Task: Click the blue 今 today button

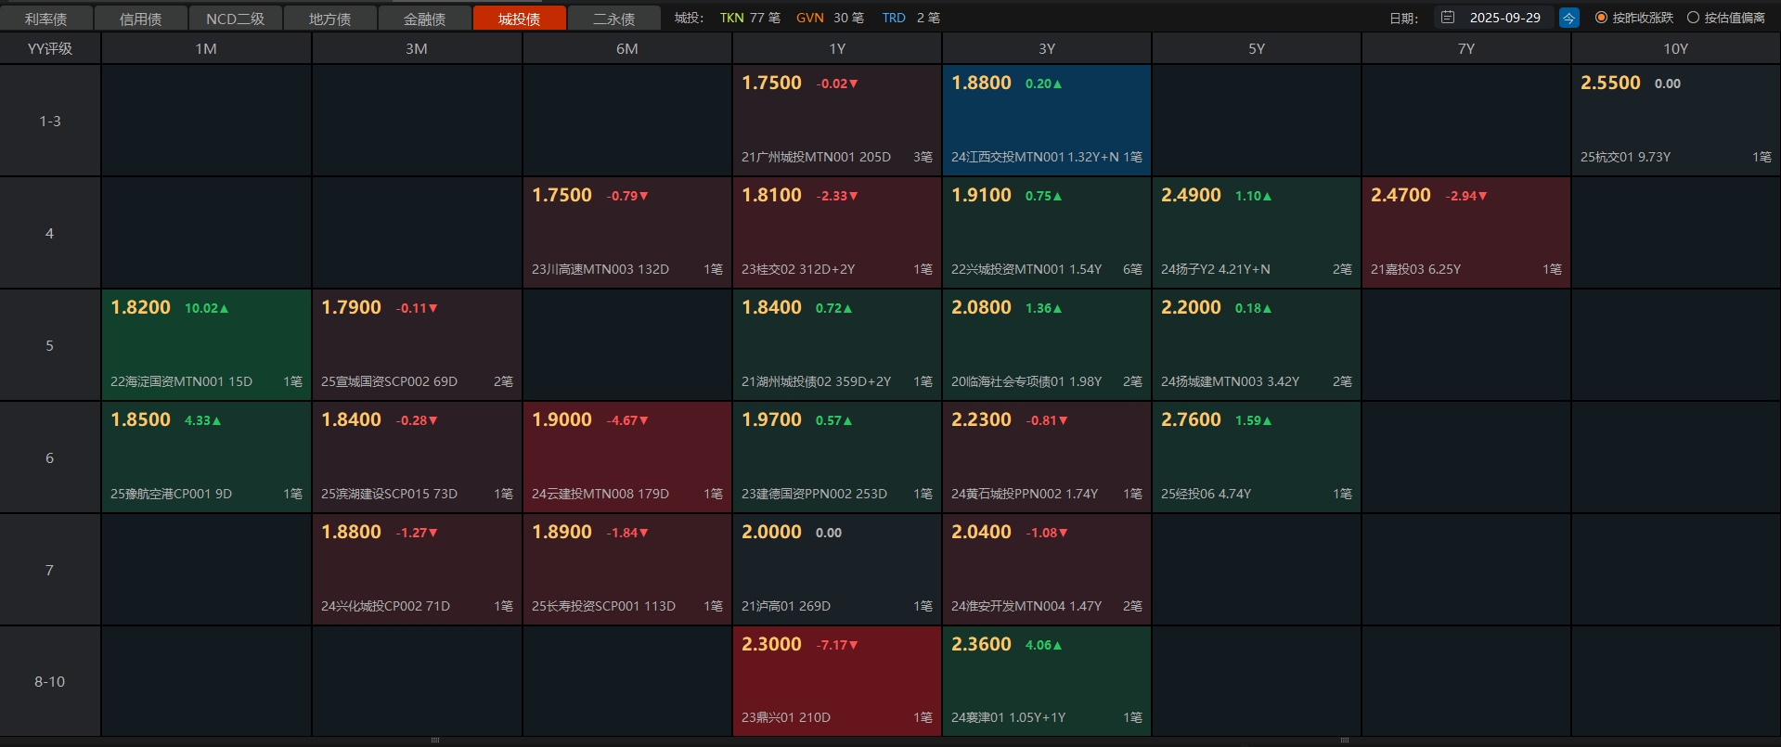Action: tap(1568, 18)
